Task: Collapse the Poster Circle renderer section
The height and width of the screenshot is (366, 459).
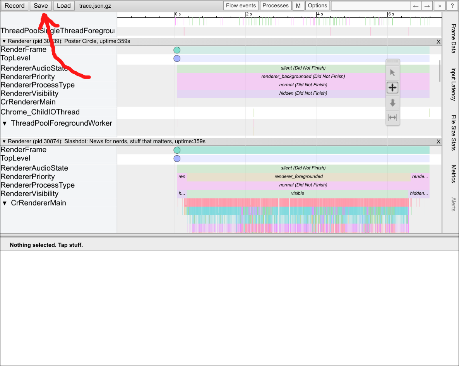Action: 4,41
